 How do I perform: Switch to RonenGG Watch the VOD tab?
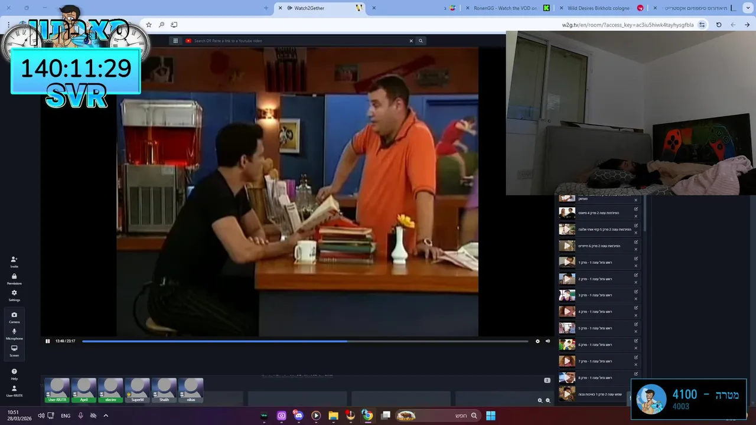tap(508, 8)
